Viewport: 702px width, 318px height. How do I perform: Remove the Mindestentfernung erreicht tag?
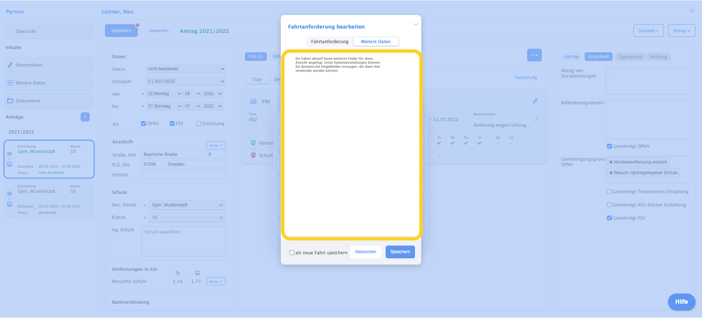[x=611, y=162]
